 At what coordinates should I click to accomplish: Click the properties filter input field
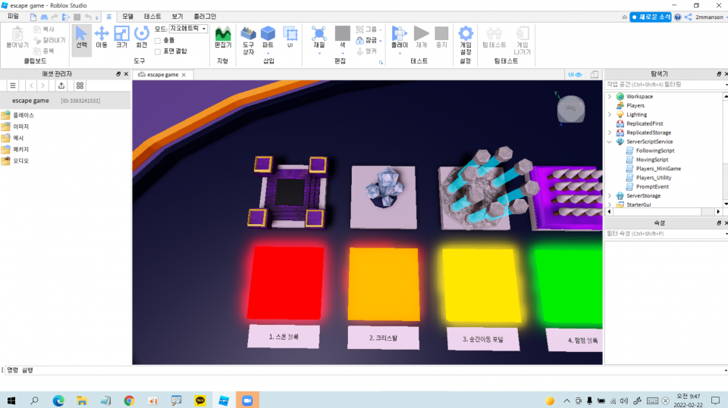pyautogui.click(x=664, y=234)
